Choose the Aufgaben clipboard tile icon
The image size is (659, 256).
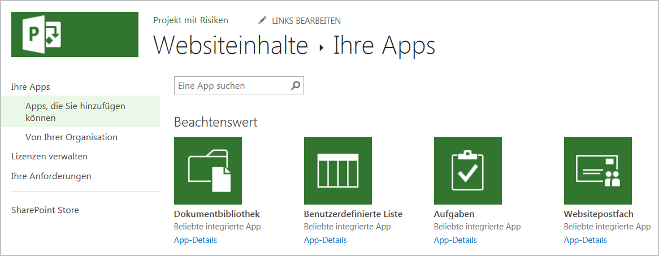(468, 171)
